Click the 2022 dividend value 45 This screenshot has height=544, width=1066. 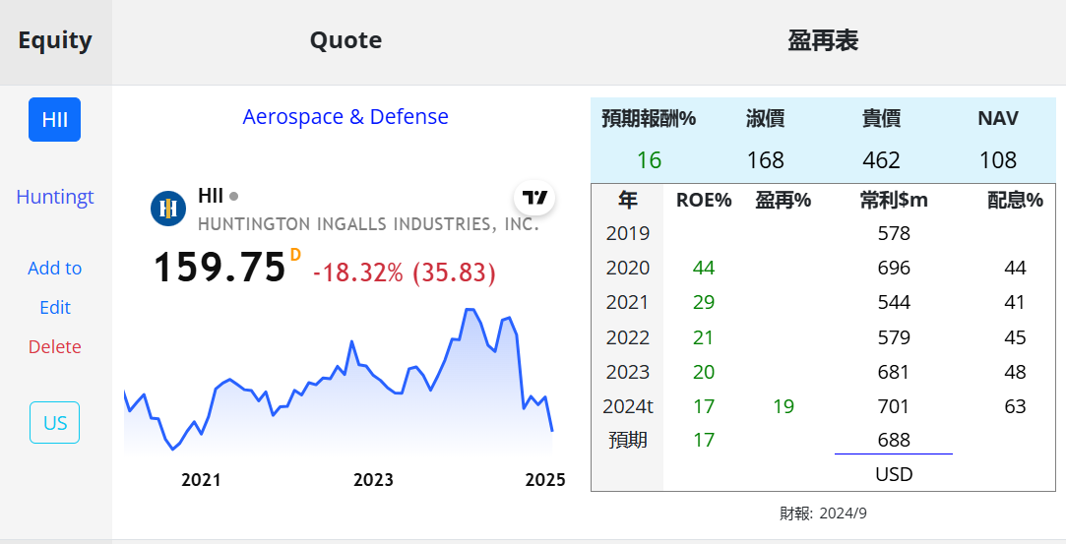[1015, 337]
